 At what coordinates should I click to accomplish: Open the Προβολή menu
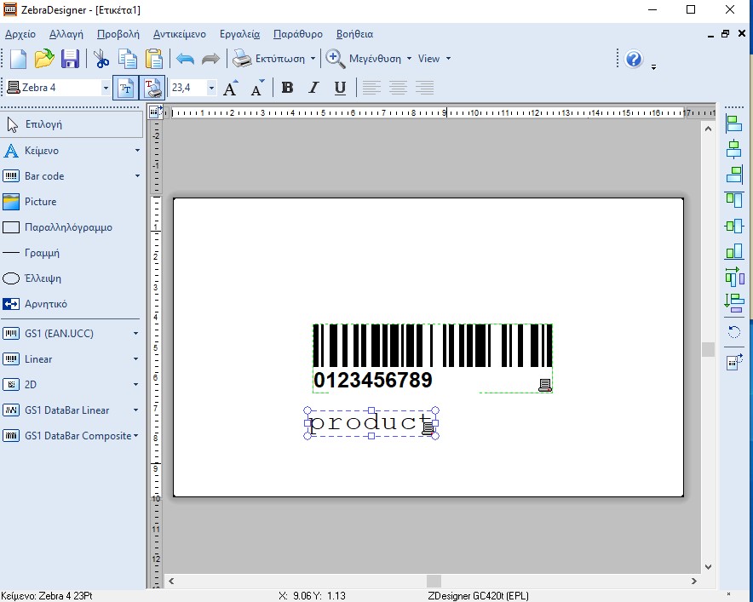tap(118, 34)
